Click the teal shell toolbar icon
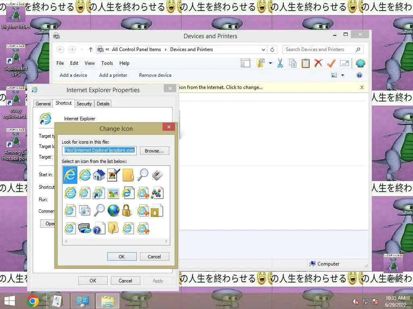This screenshot has width=413, height=309. tap(360, 63)
